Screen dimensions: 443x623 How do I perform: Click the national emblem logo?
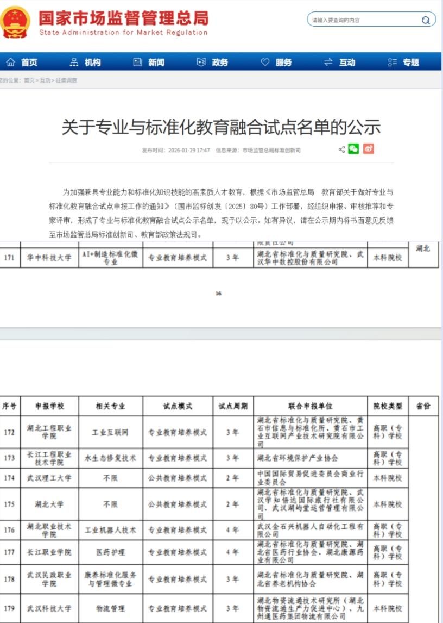tap(16, 21)
